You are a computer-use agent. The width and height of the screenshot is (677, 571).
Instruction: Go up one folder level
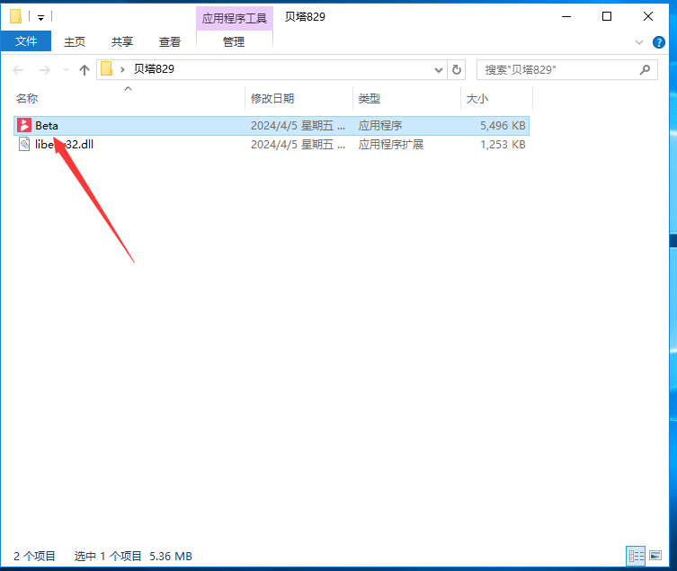coord(85,69)
